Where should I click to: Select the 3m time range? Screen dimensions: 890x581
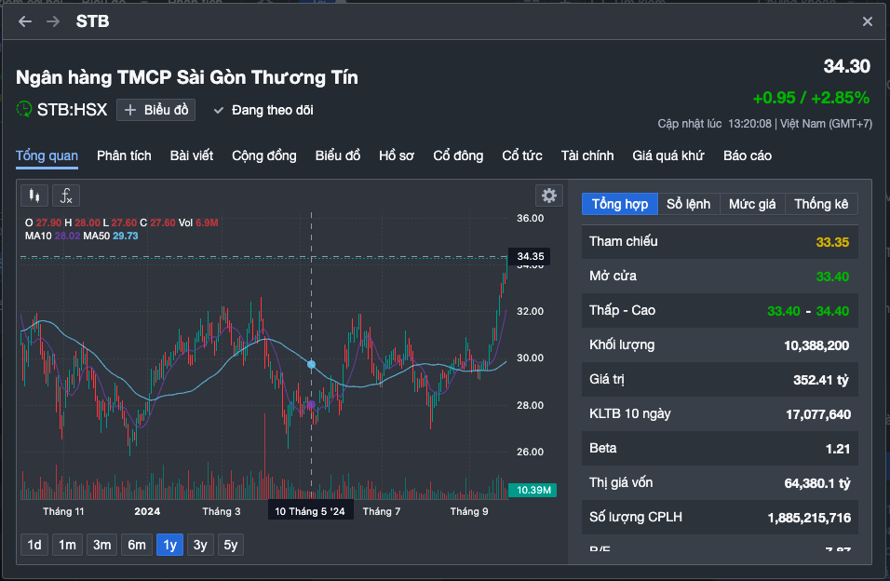point(102,546)
